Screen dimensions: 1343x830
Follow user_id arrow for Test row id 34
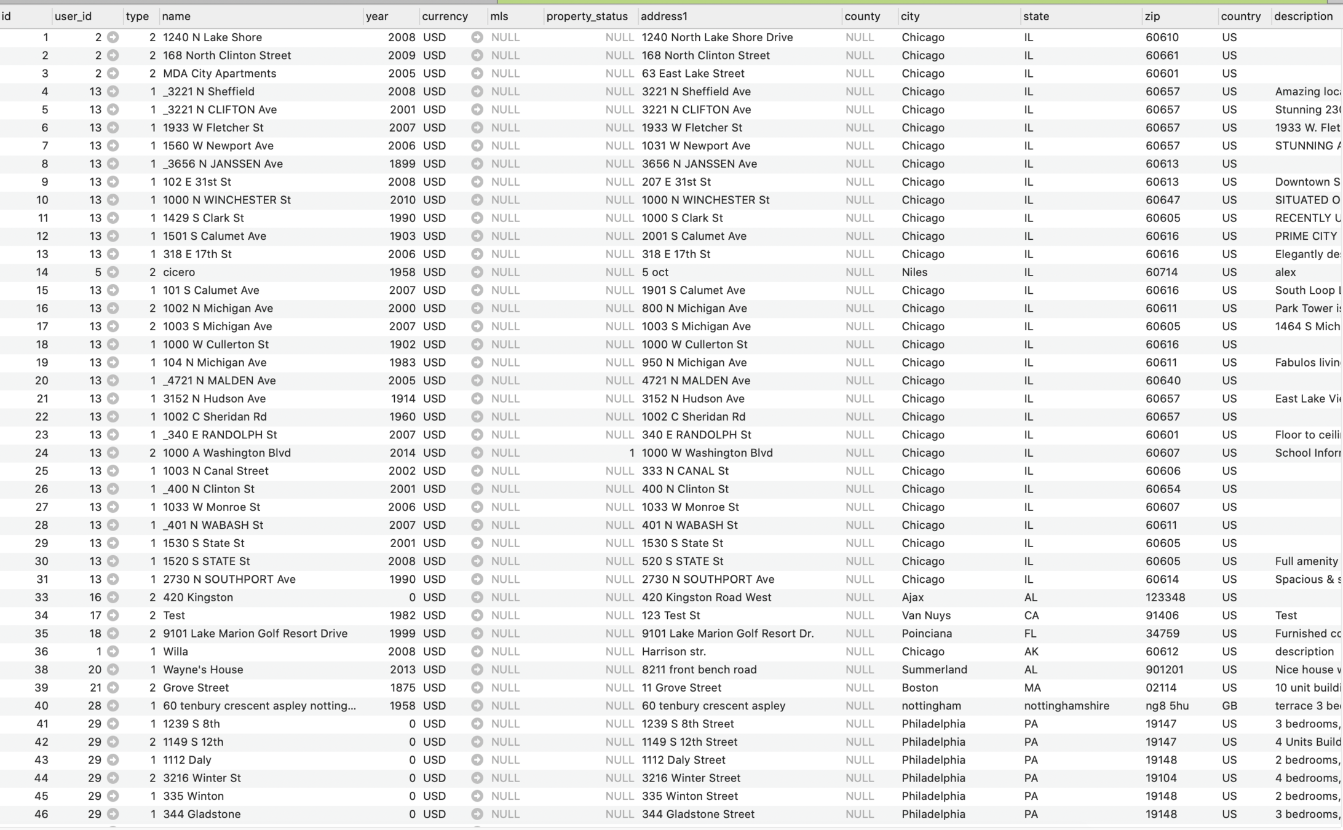113,615
